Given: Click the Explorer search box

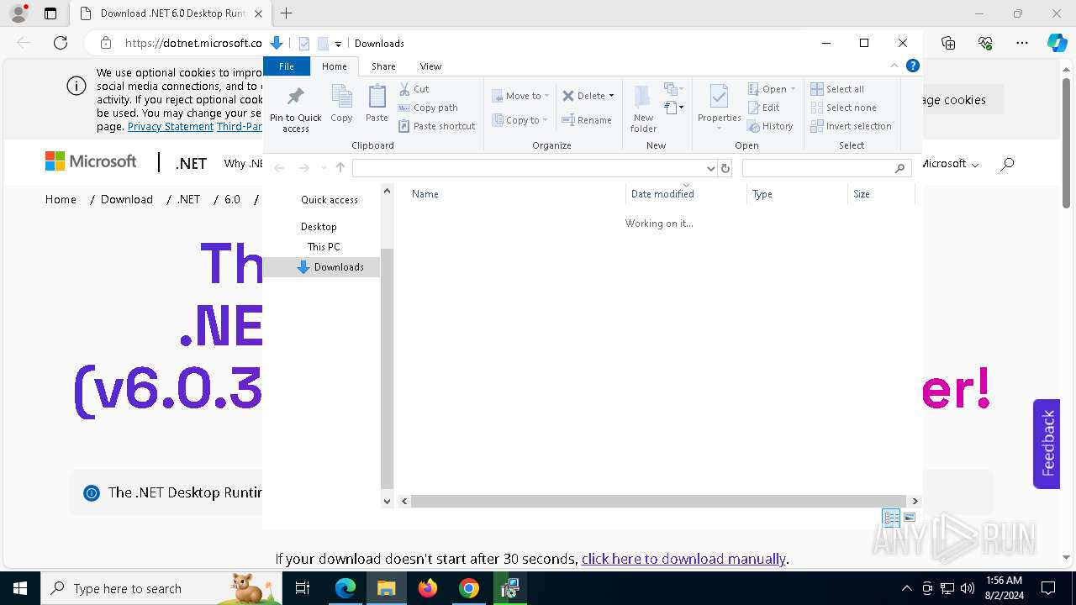Looking at the screenshot, I should coord(827,168).
